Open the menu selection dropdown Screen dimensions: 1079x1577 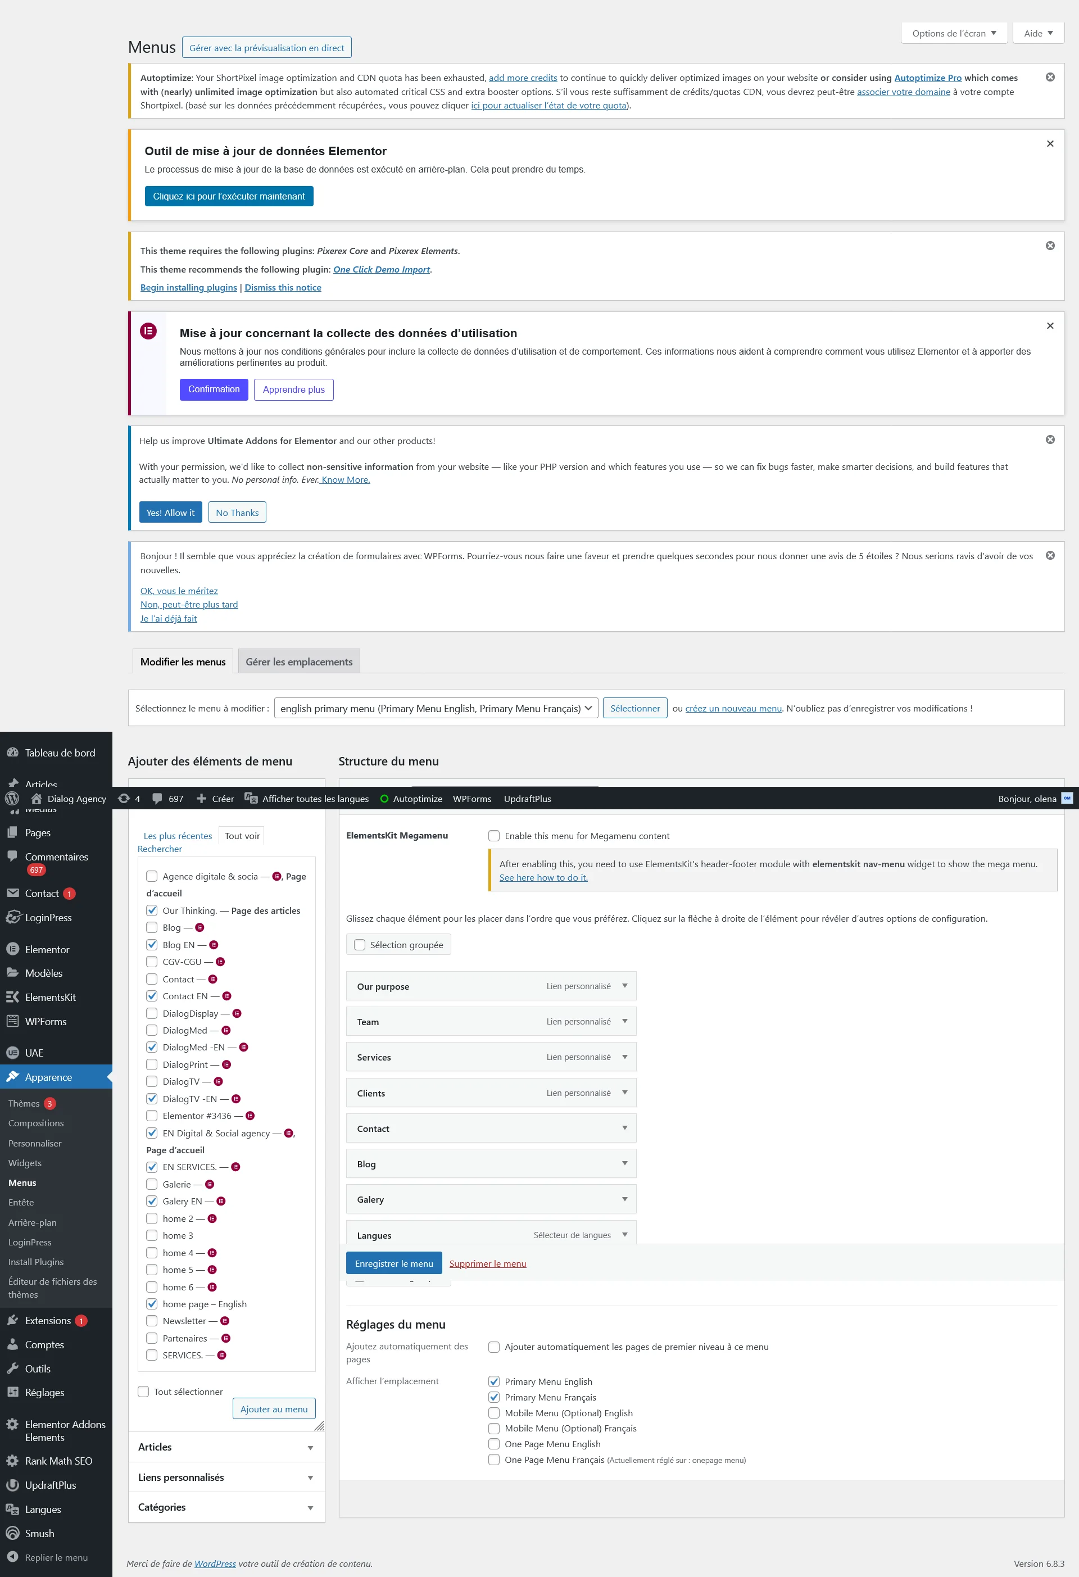click(436, 709)
